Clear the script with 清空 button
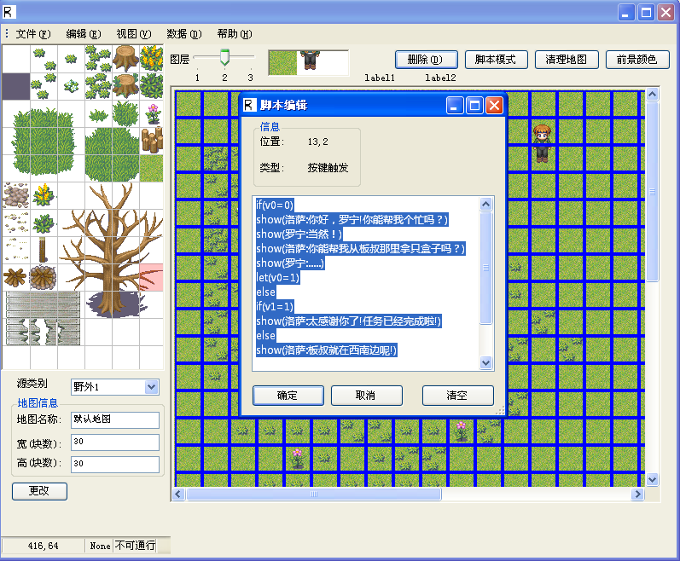 tap(457, 396)
